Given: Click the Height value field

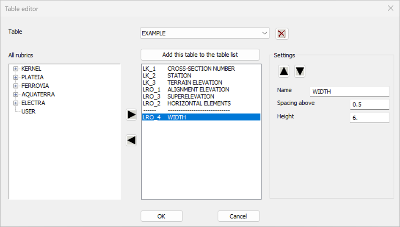Looking at the screenshot, I should click(369, 118).
